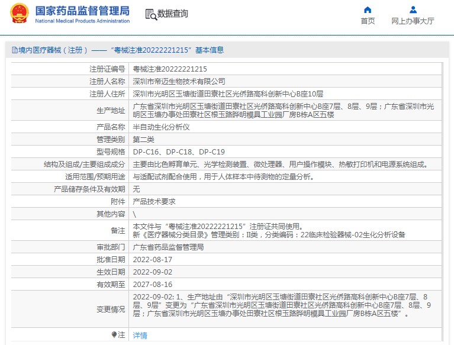Go to 首页 text link

click(x=368, y=21)
